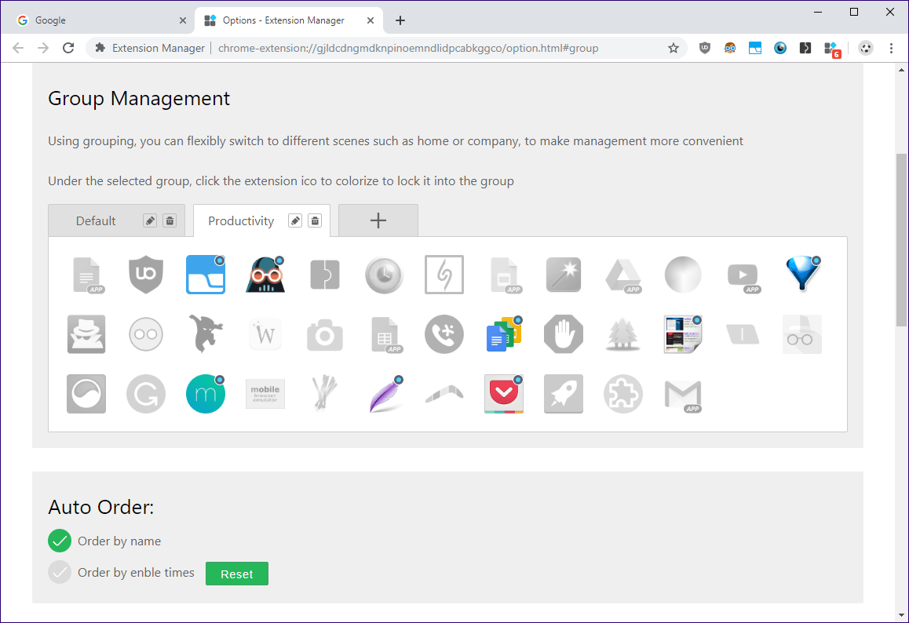The width and height of the screenshot is (909, 623).
Task: Open the Chrome three-dot menu
Action: tap(891, 48)
